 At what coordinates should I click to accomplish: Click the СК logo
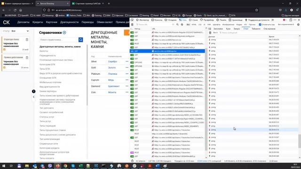(x=6, y=22)
